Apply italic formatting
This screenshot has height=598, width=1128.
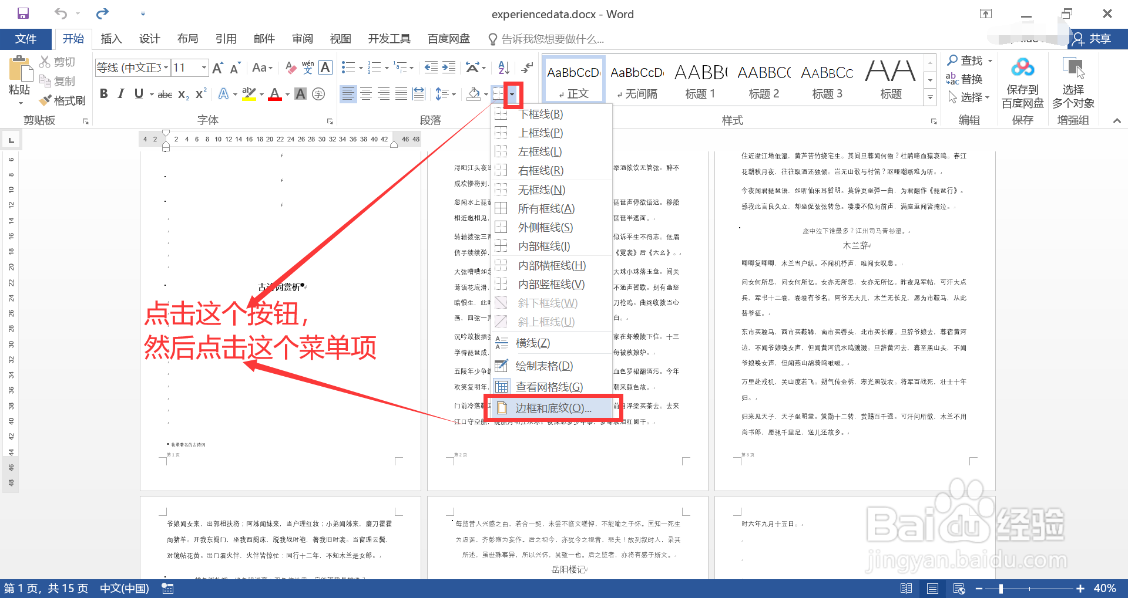coord(121,93)
